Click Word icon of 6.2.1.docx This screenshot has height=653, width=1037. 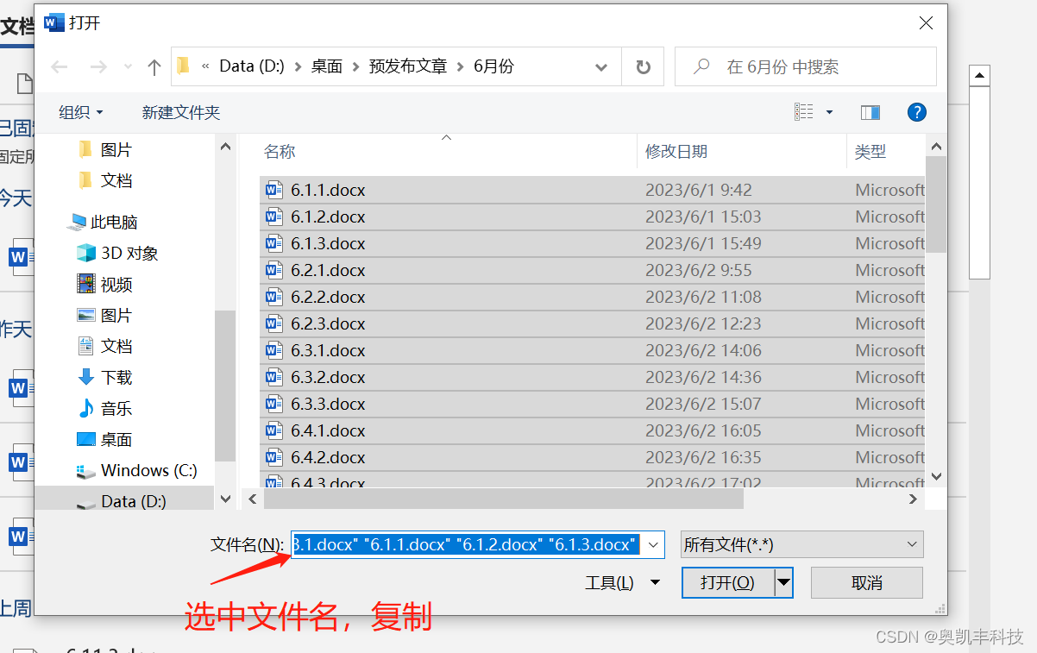click(x=274, y=270)
